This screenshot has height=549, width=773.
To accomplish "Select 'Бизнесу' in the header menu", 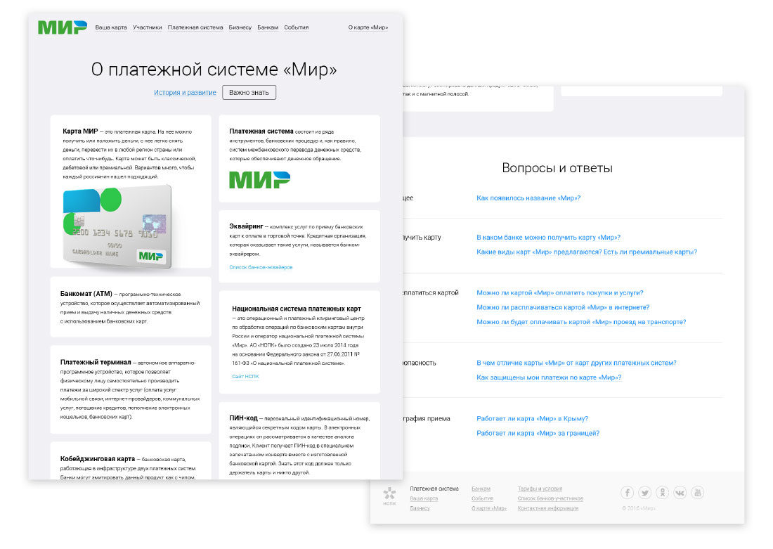I will click(240, 27).
